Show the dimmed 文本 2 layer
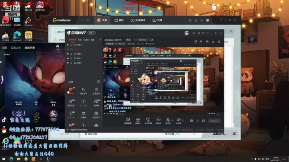 (x=68, y=49)
